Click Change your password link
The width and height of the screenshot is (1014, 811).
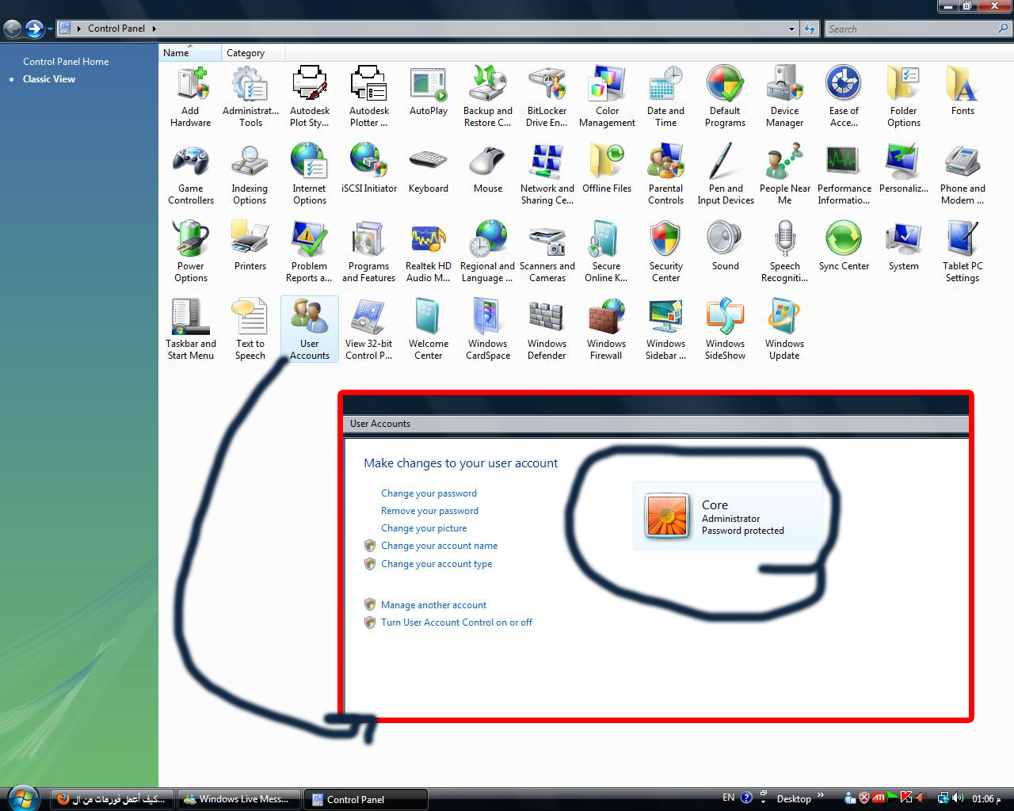[x=429, y=493]
